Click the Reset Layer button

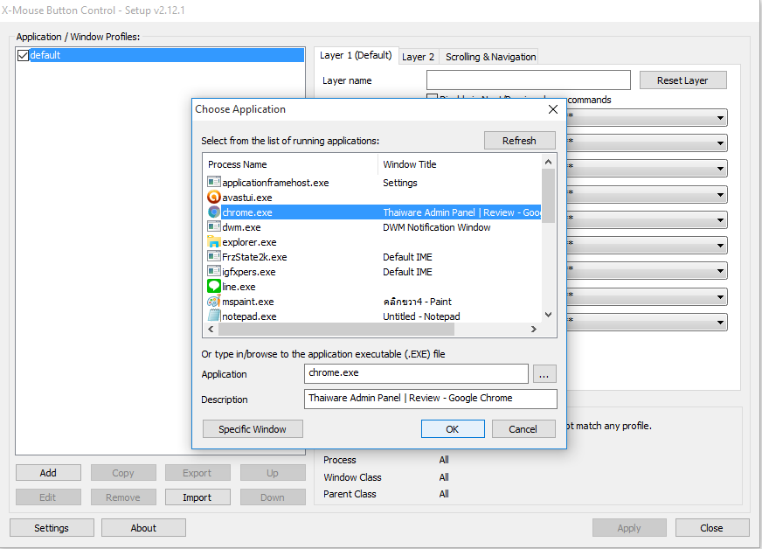click(x=682, y=80)
